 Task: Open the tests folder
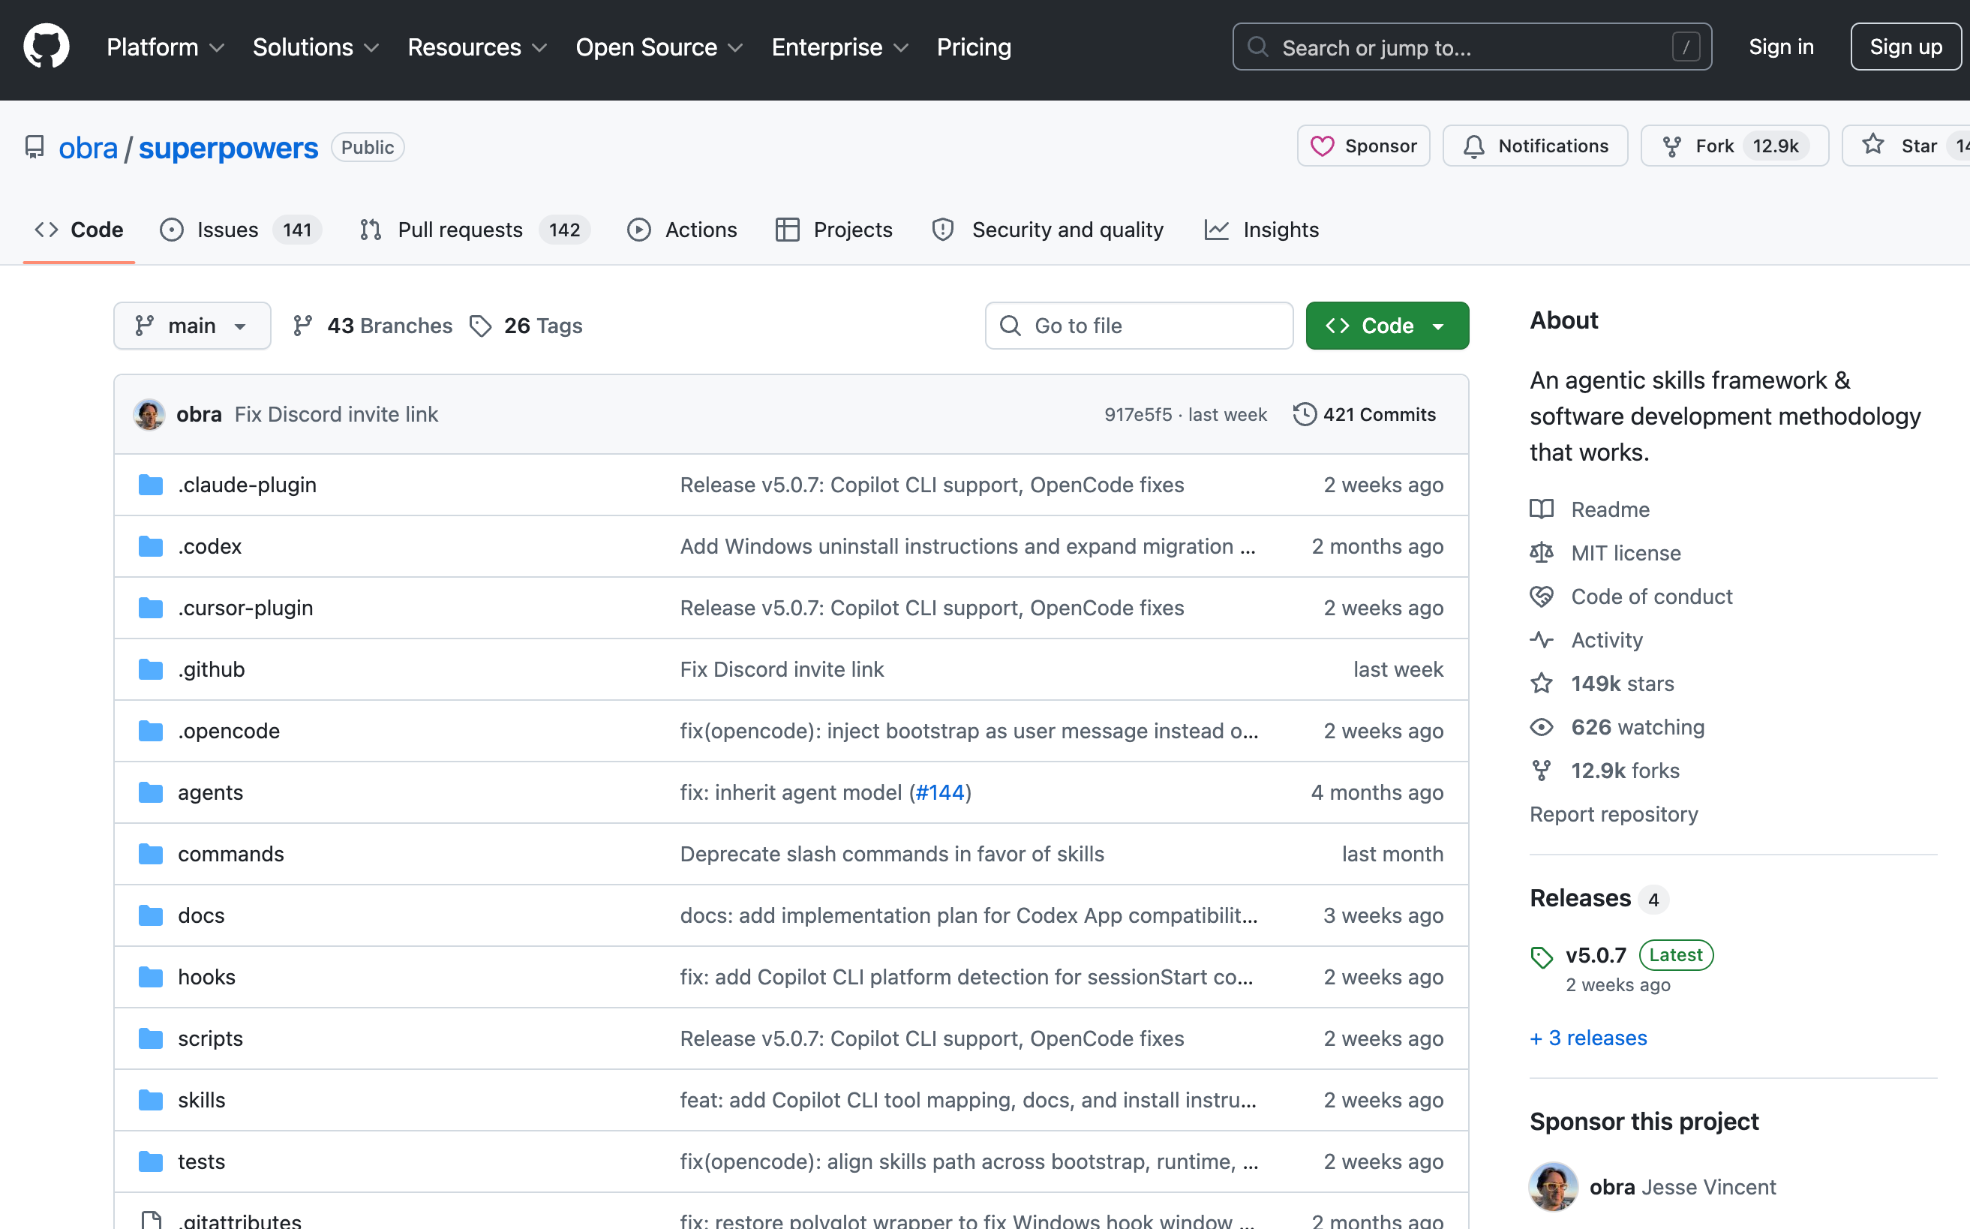coord(202,1161)
